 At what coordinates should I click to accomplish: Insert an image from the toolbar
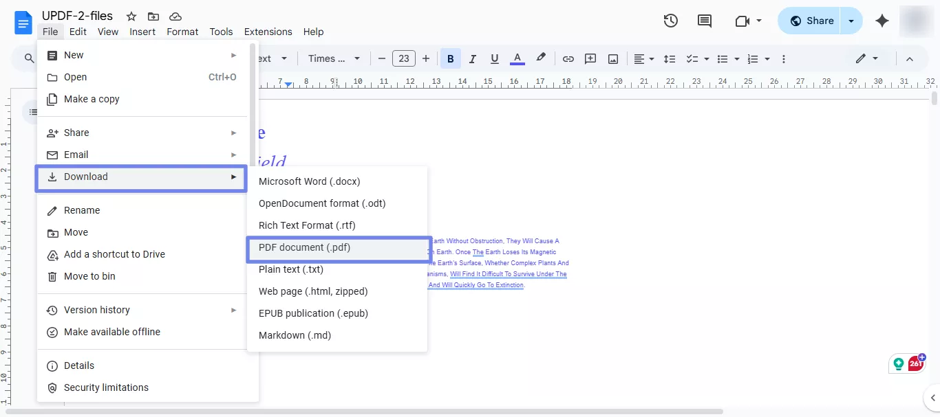(612, 58)
